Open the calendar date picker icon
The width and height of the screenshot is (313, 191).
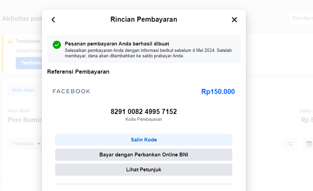click(x=309, y=144)
